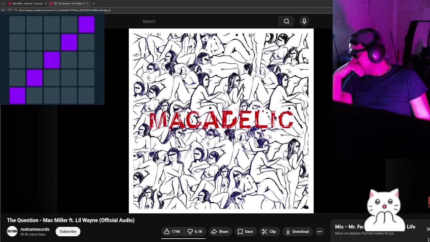
Task: Open the rostrumrecords channel name link
Action: 35,229
